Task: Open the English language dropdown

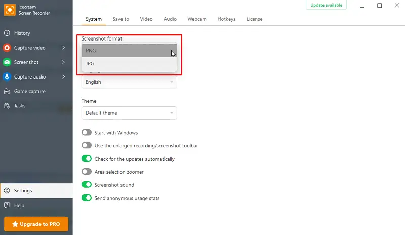Action: (x=129, y=82)
